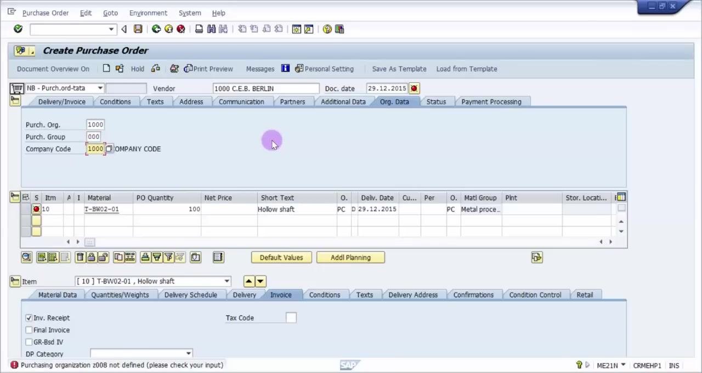Open the Confirmations item tab

point(473,295)
